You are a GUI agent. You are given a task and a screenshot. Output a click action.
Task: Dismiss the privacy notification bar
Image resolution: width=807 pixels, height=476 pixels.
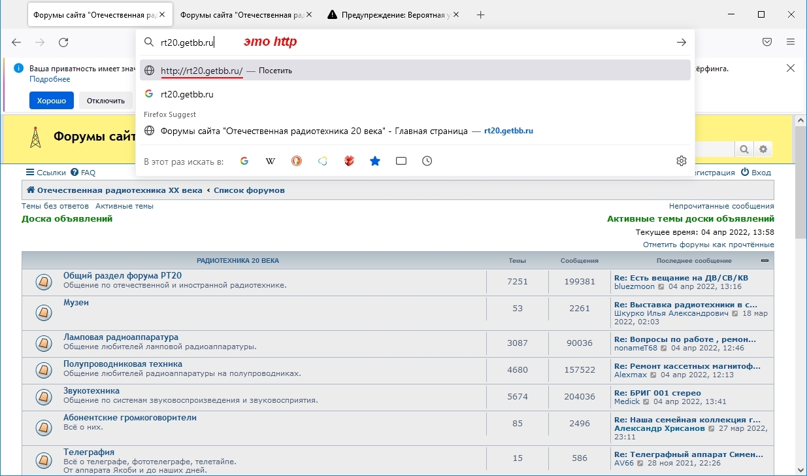point(791,68)
